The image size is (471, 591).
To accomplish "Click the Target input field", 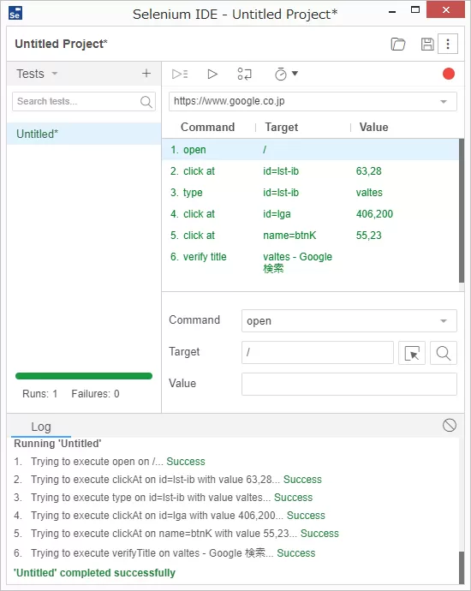I will pyautogui.click(x=317, y=352).
